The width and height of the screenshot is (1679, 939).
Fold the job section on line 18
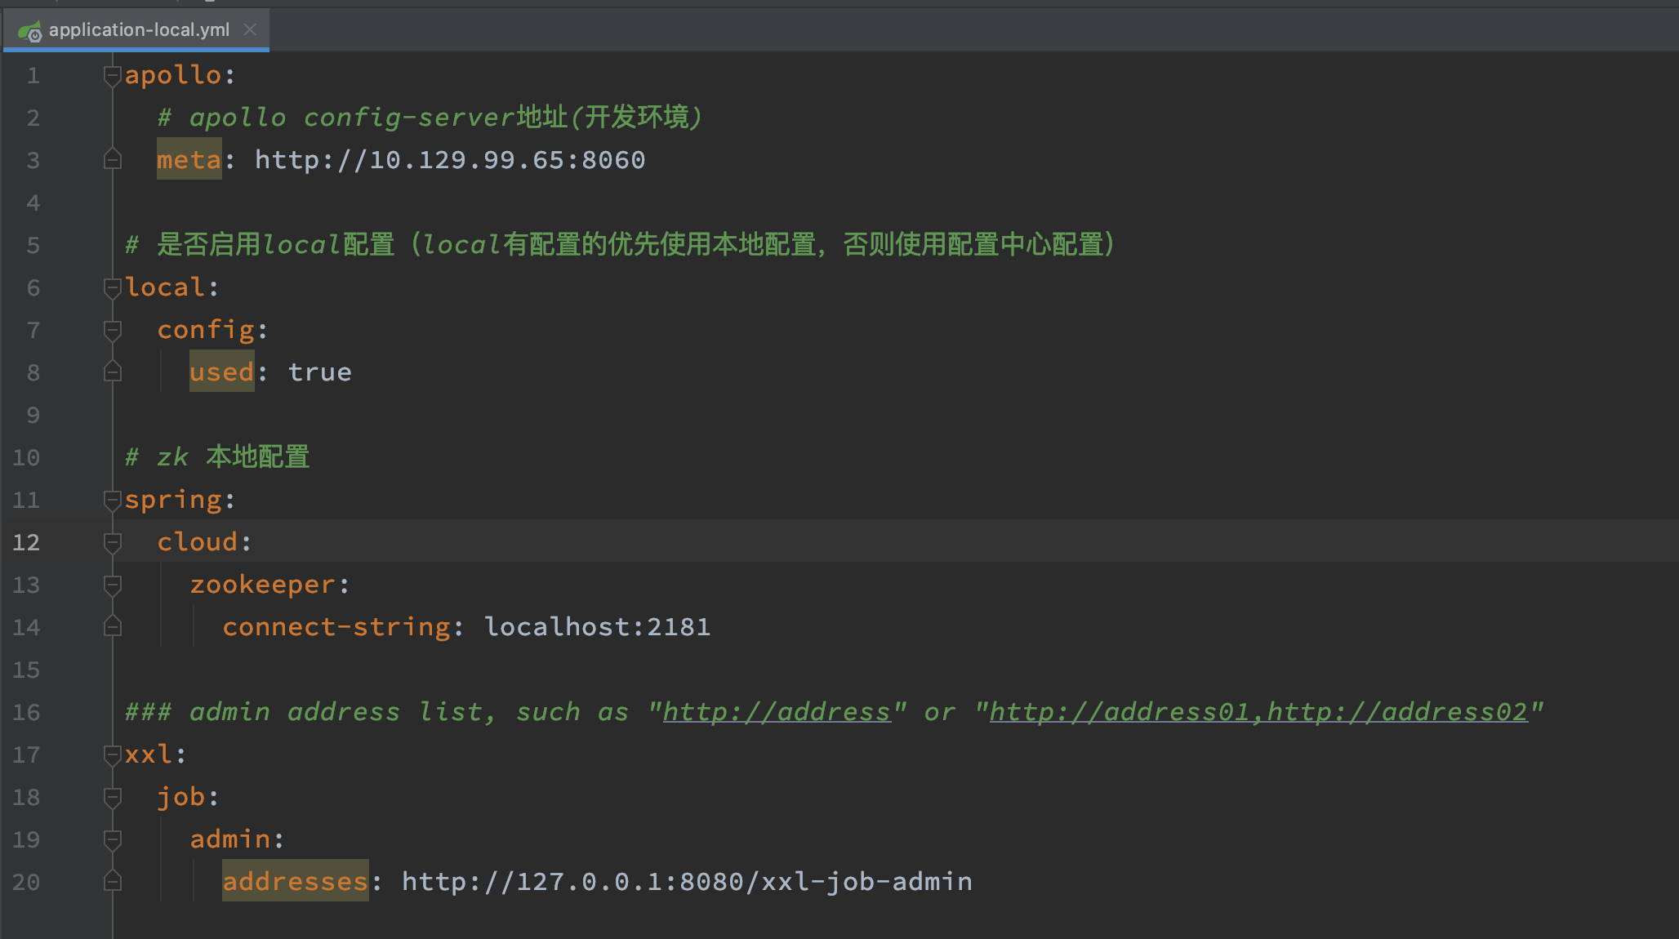[x=113, y=798]
